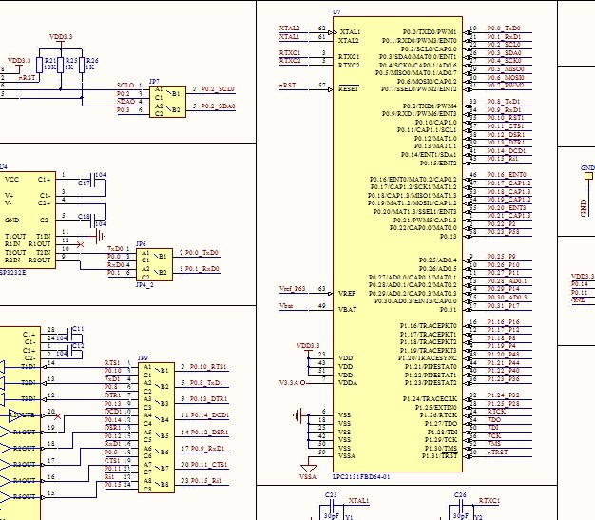Click RTXC2 net label left of the LPC2131

290,60
